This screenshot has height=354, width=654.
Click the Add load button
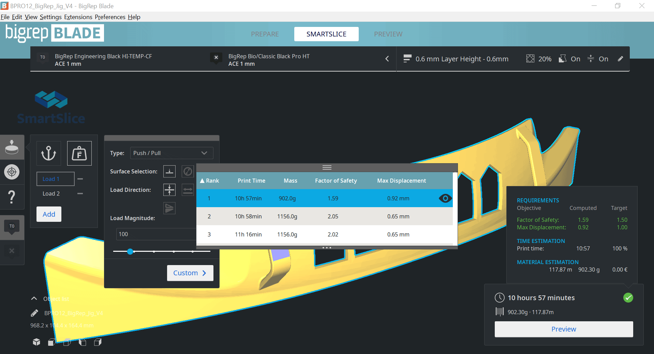(x=49, y=214)
